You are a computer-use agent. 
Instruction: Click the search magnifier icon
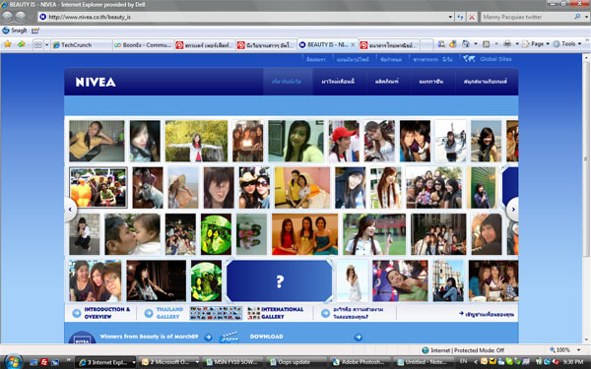pyautogui.click(x=576, y=17)
